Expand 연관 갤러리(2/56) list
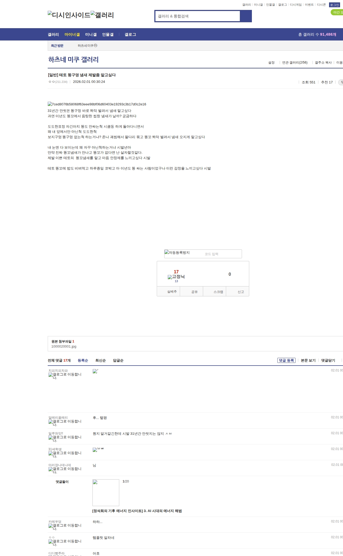The image size is (343, 556). pos(295,62)
